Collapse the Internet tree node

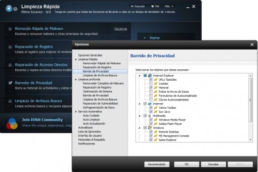point(139,104)
